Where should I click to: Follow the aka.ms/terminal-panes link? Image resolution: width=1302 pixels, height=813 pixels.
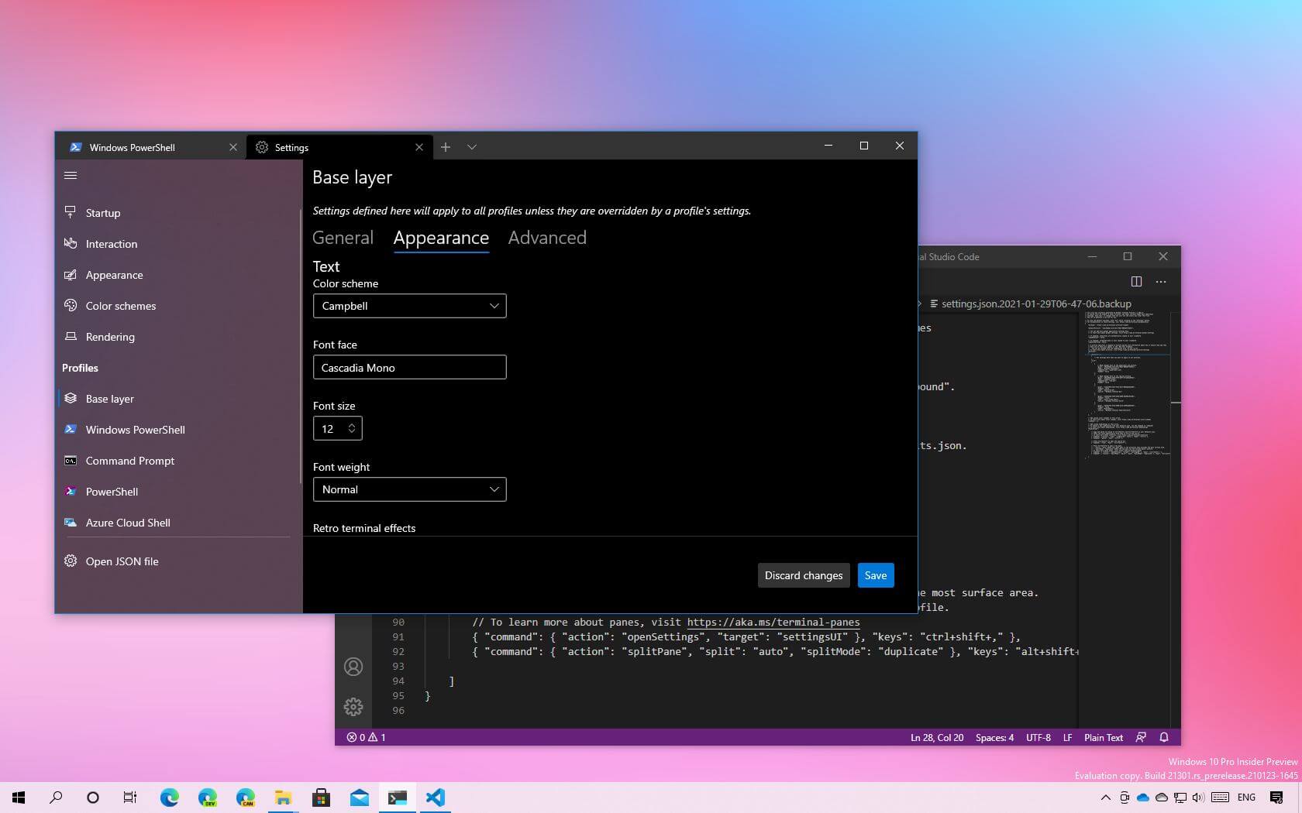(x=772, y=622)
